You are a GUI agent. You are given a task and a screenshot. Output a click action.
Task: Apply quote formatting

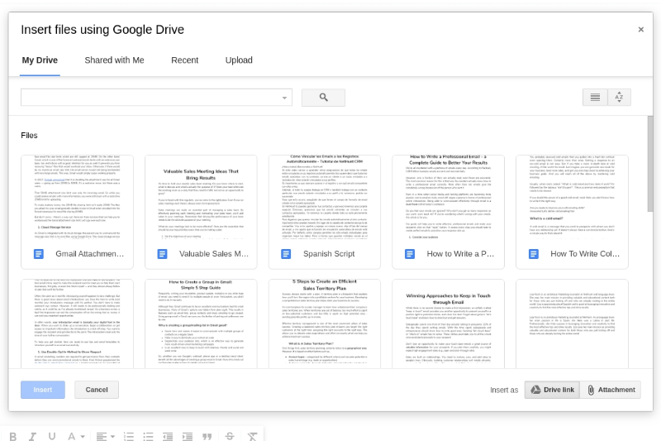(x=207, y=436)
